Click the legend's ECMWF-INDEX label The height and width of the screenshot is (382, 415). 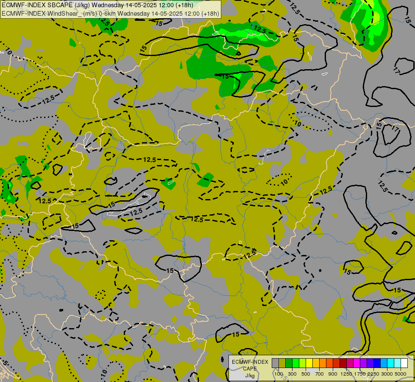pyautogui.click(x=250, y=362)
